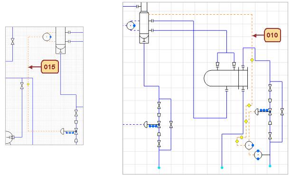The image size is (291, 175).
Task: Click yellow diamond below 010 arrow on signal line
Action: 252,60
